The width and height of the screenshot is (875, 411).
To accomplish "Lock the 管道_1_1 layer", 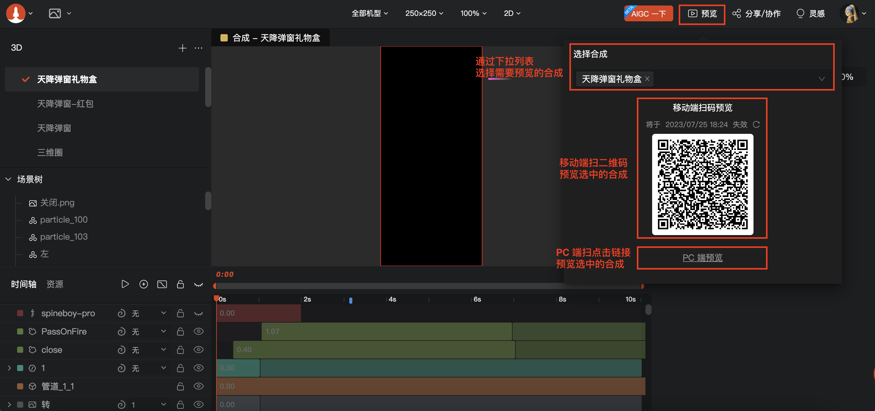I will (180, 386).
